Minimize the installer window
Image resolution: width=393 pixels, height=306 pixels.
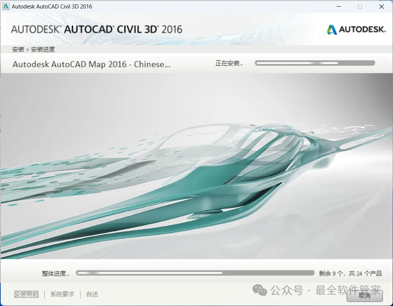click(339, 7)
